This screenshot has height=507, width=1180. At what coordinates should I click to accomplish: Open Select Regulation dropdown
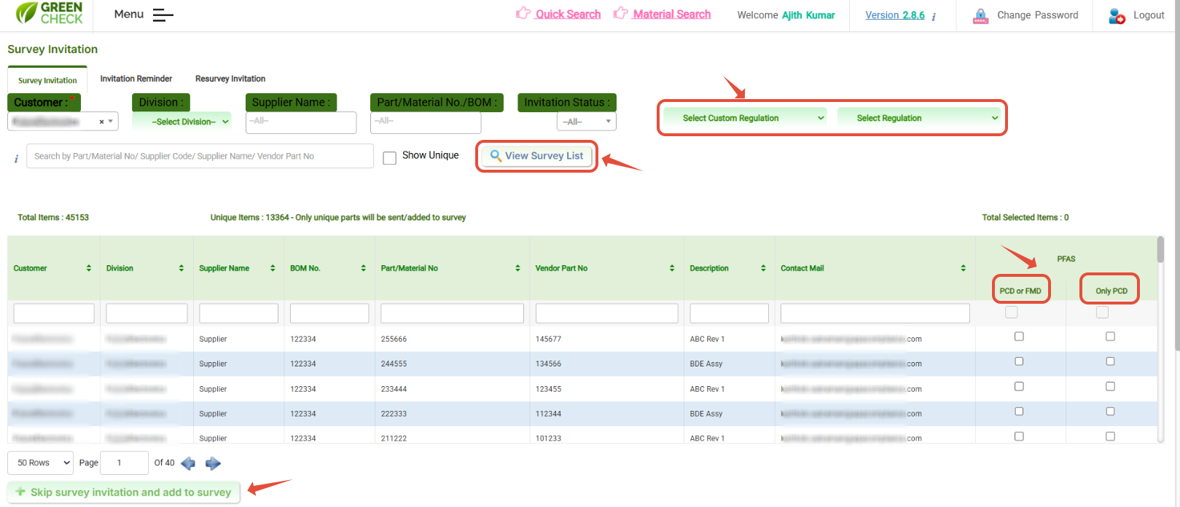(x=919, y=118)
